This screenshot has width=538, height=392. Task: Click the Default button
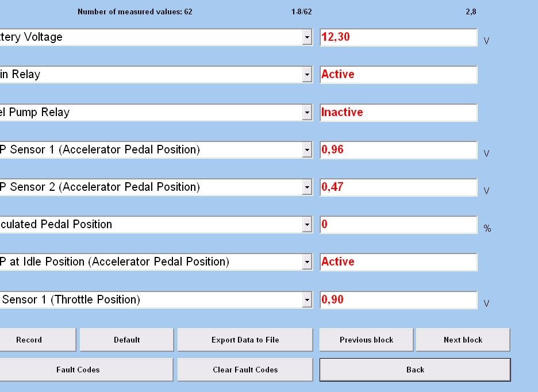(x=126, y=340)
